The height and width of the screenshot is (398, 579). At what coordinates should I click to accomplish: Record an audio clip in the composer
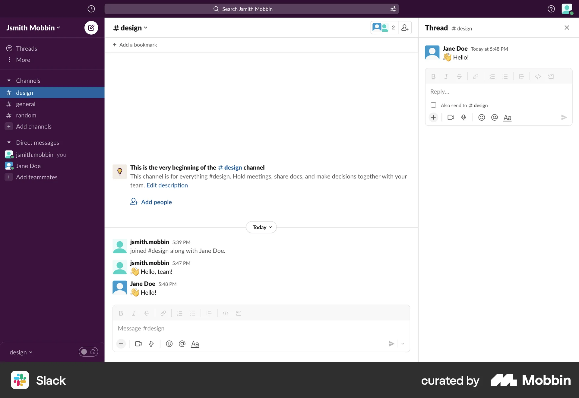(x=151, y=344)
